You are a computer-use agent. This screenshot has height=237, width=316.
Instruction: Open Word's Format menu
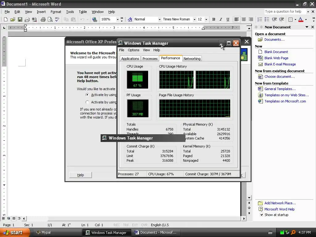(56, 12)
